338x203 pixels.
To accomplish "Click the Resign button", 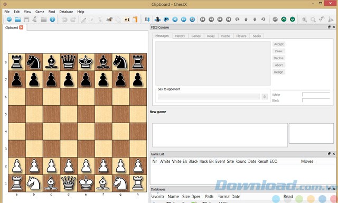I will click(279, 72).
